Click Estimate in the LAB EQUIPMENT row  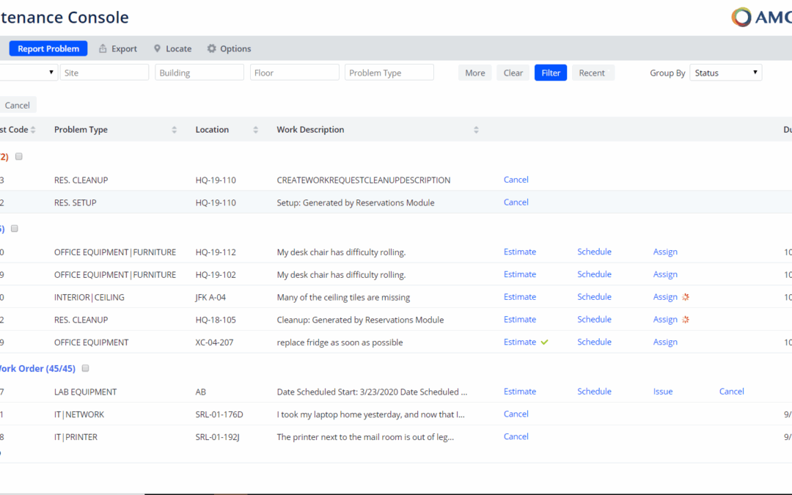[x=520, y=392]
